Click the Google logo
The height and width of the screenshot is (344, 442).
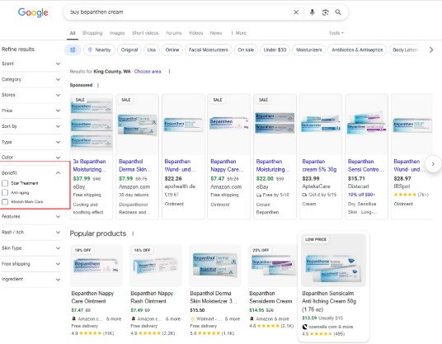coord(33,12)
